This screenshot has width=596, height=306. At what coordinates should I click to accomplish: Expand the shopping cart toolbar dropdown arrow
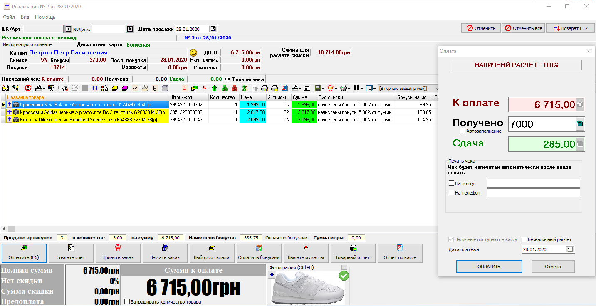point(335,88)
